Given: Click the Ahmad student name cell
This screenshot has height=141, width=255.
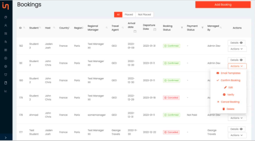Looking at the screenshot, I should click(x=34, y=115).
